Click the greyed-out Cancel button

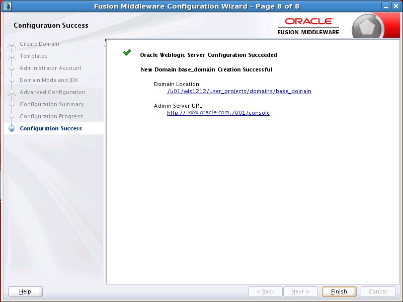pos(378,291)
